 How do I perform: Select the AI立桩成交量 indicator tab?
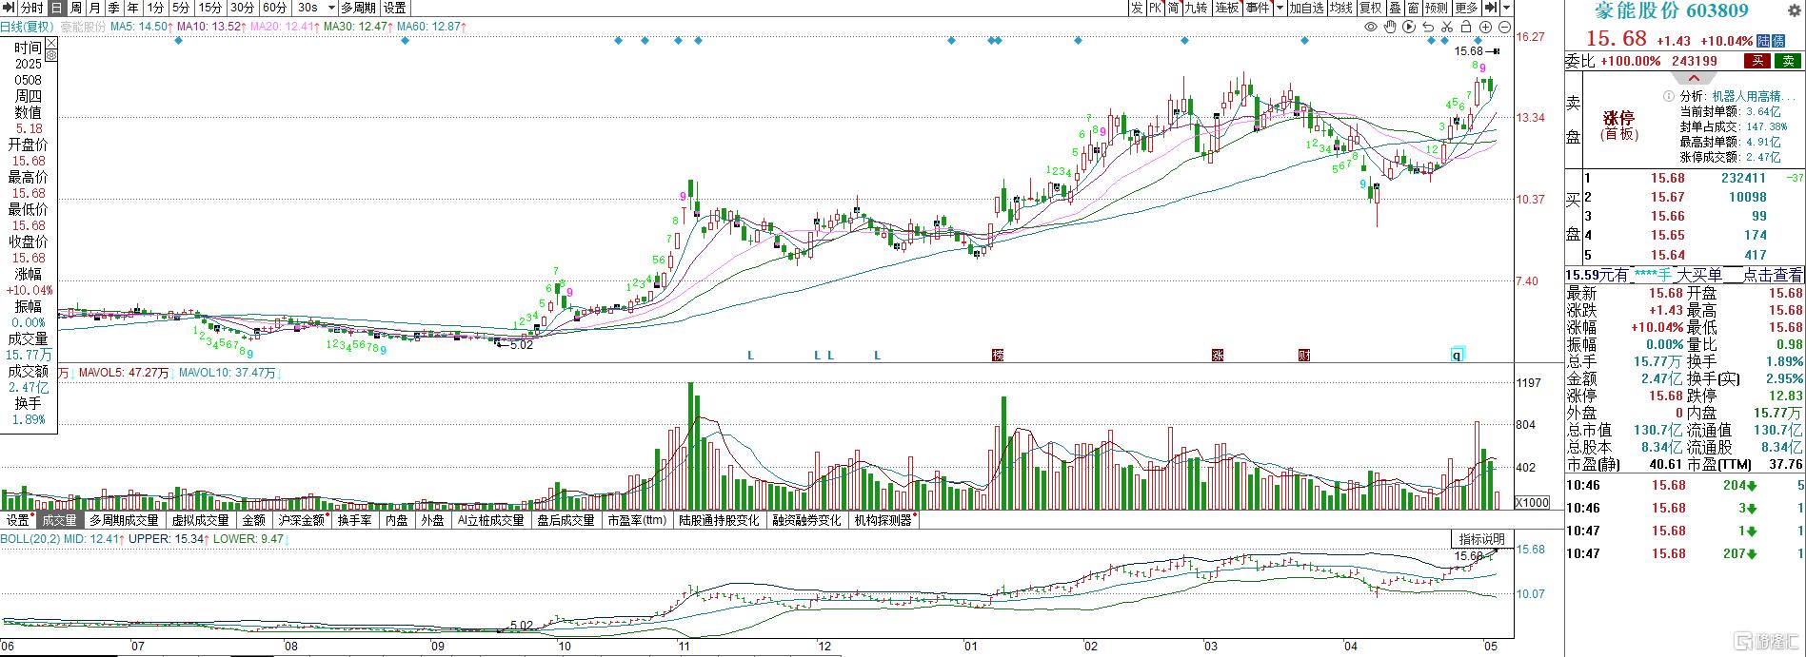click(490, 520)
